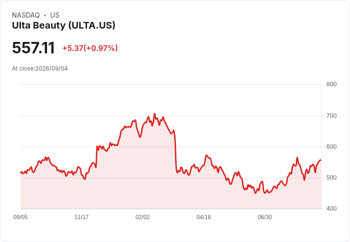Click the Ulta Beauty (ULTA.US) title
The image size is (350, 242).
[x=64, y=26]
